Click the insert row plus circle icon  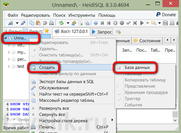[x=115, y=23]
